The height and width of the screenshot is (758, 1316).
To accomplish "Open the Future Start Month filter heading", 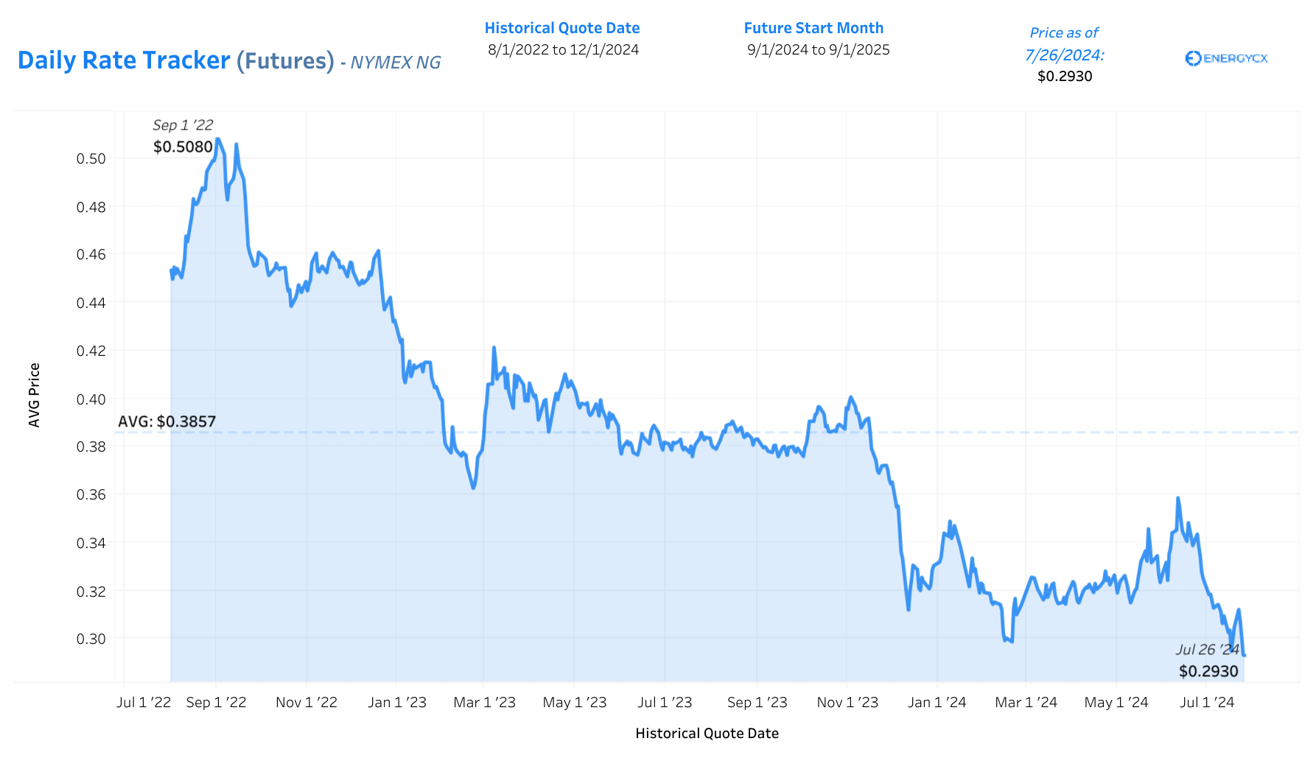I will coord(813,28).
